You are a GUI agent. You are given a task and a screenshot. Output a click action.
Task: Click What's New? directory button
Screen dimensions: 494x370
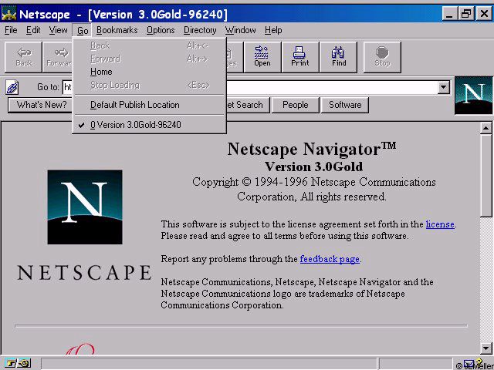(40, 105)
